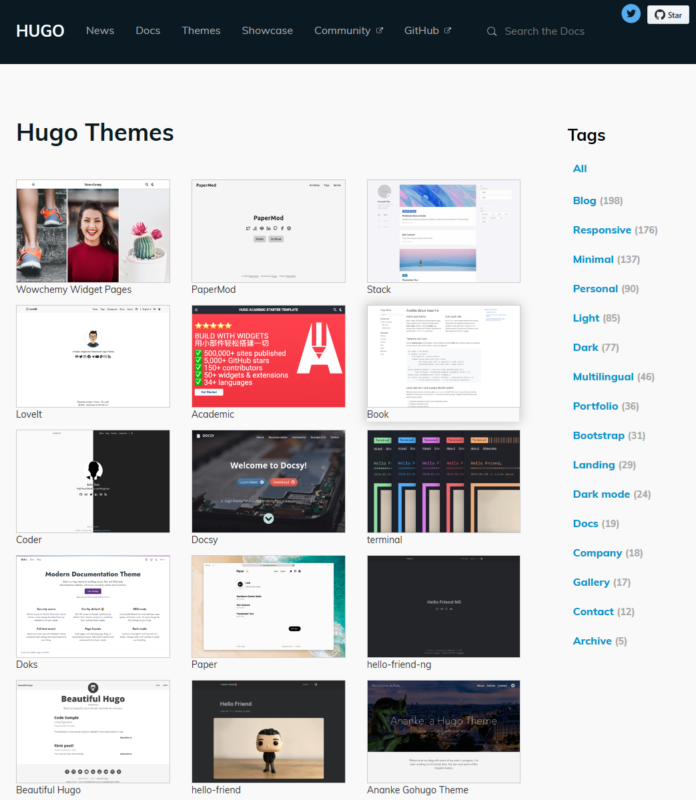Click the Beautiful Hugo title text
Viewport: 696px width, 800px height.
(x=49, y=790)
